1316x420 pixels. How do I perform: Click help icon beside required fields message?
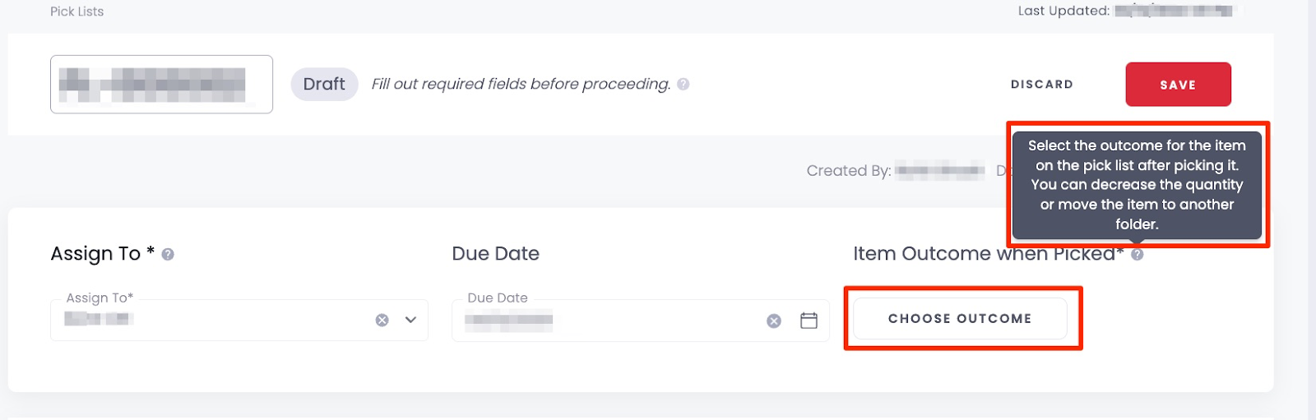(x=683, y=84)
